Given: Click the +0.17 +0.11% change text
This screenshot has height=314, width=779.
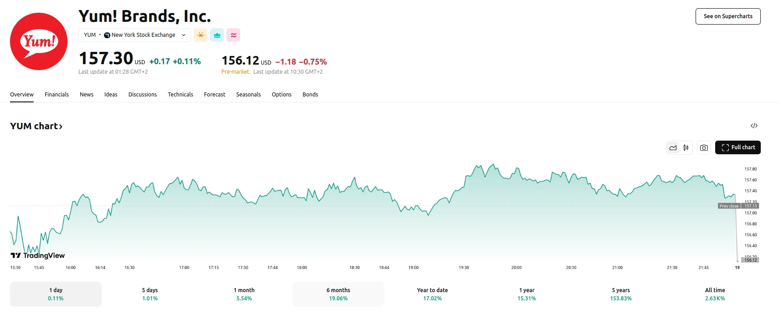Looking at the screenshot, I should (x=175, y=61).
